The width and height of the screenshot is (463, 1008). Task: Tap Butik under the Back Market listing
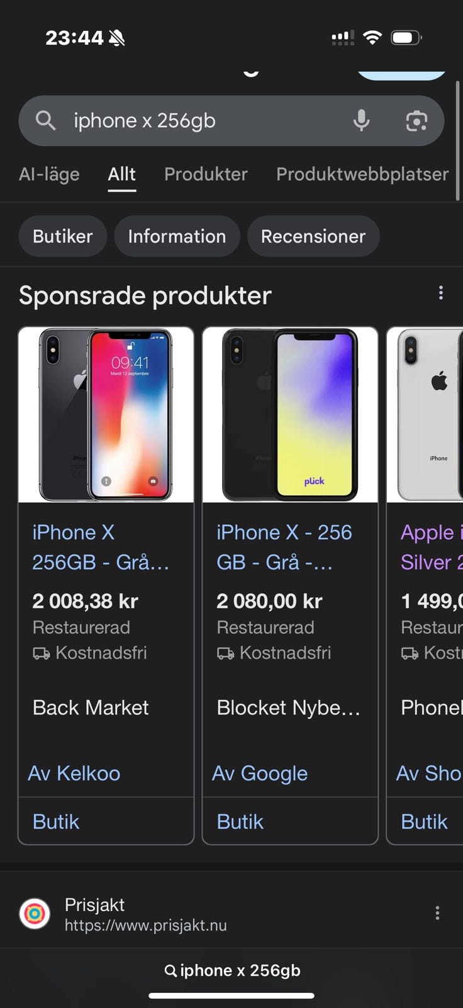(56, 822)
